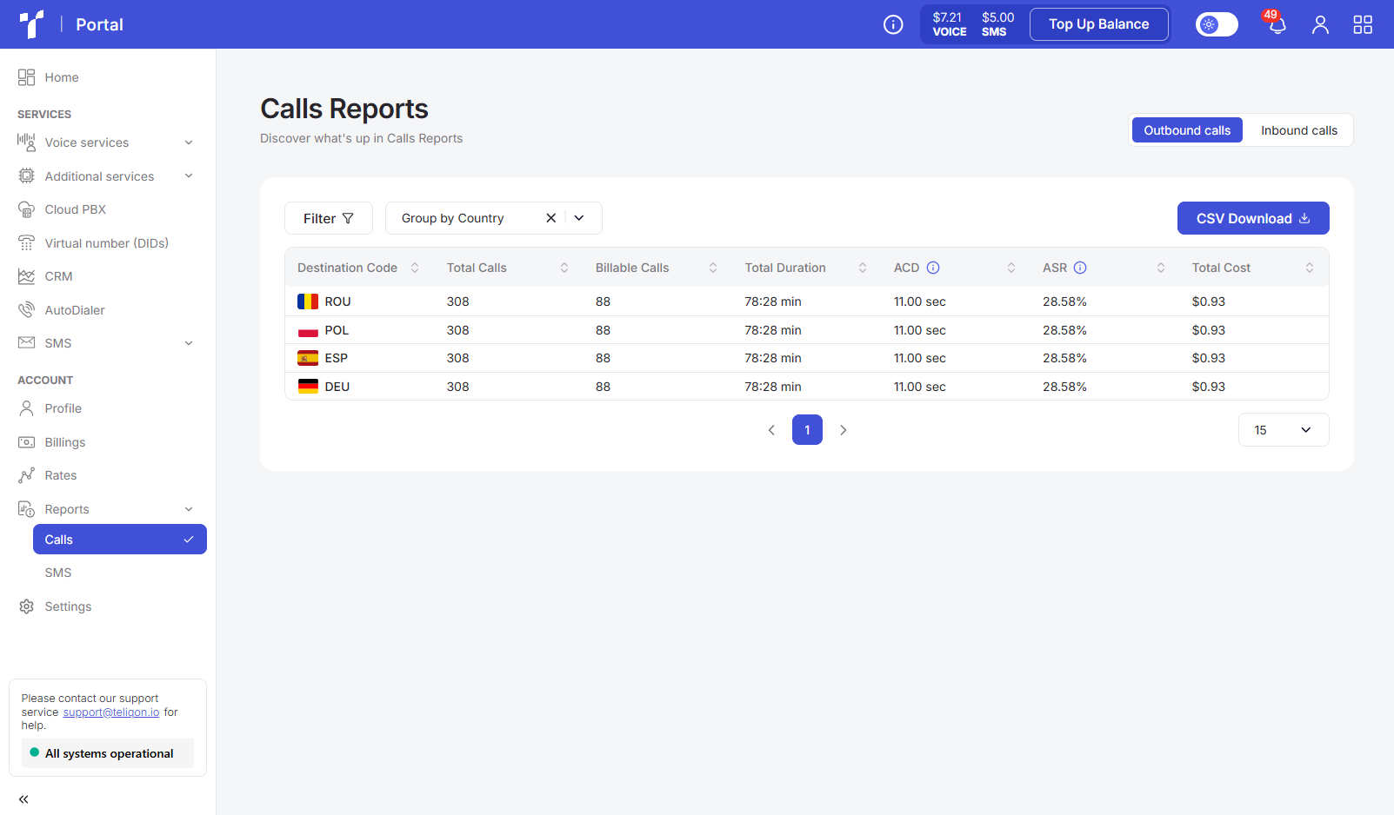Click the AutoDialer phone icon
1394x815 pixels.
[27, 310]
